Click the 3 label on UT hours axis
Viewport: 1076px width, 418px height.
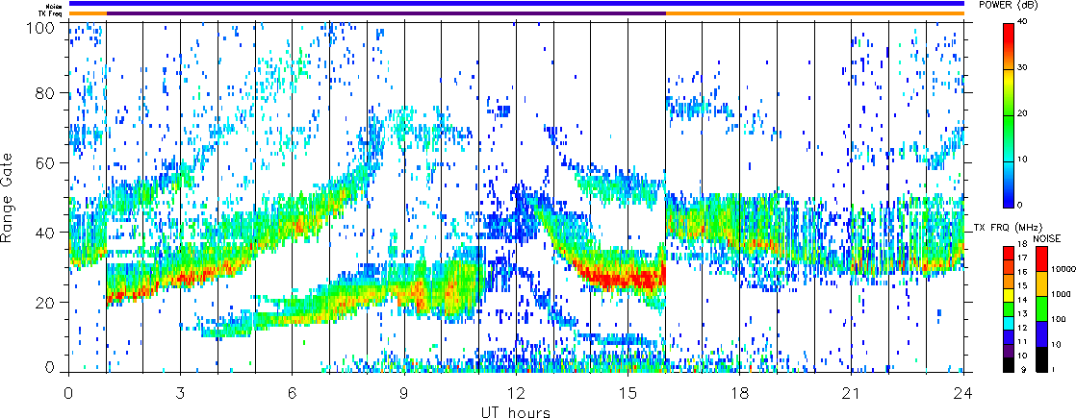pyautogui.click(x=181, y=393)
